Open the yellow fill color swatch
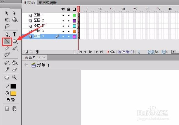 tap(13, 93)
